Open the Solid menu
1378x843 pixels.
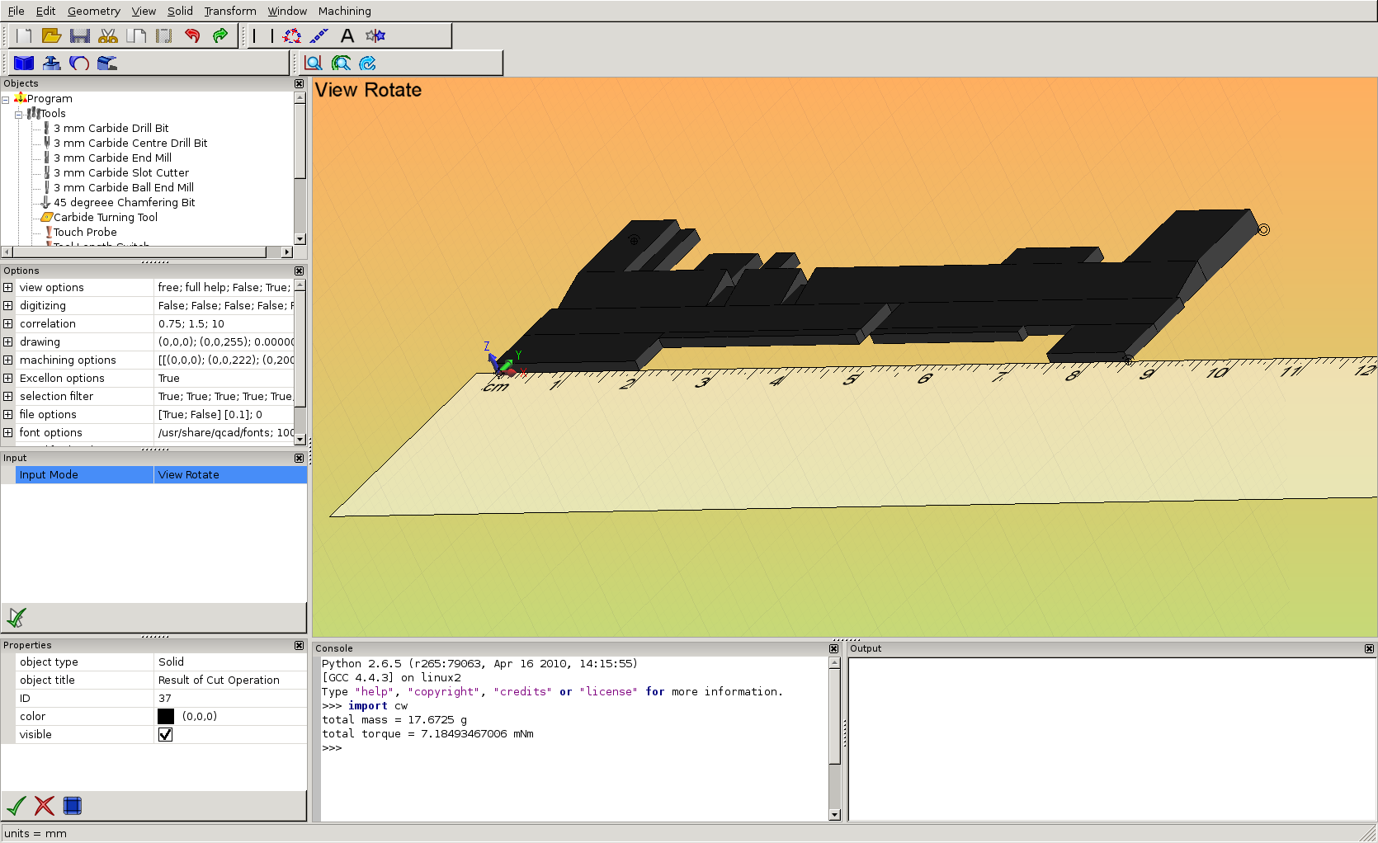coord(180,11)
